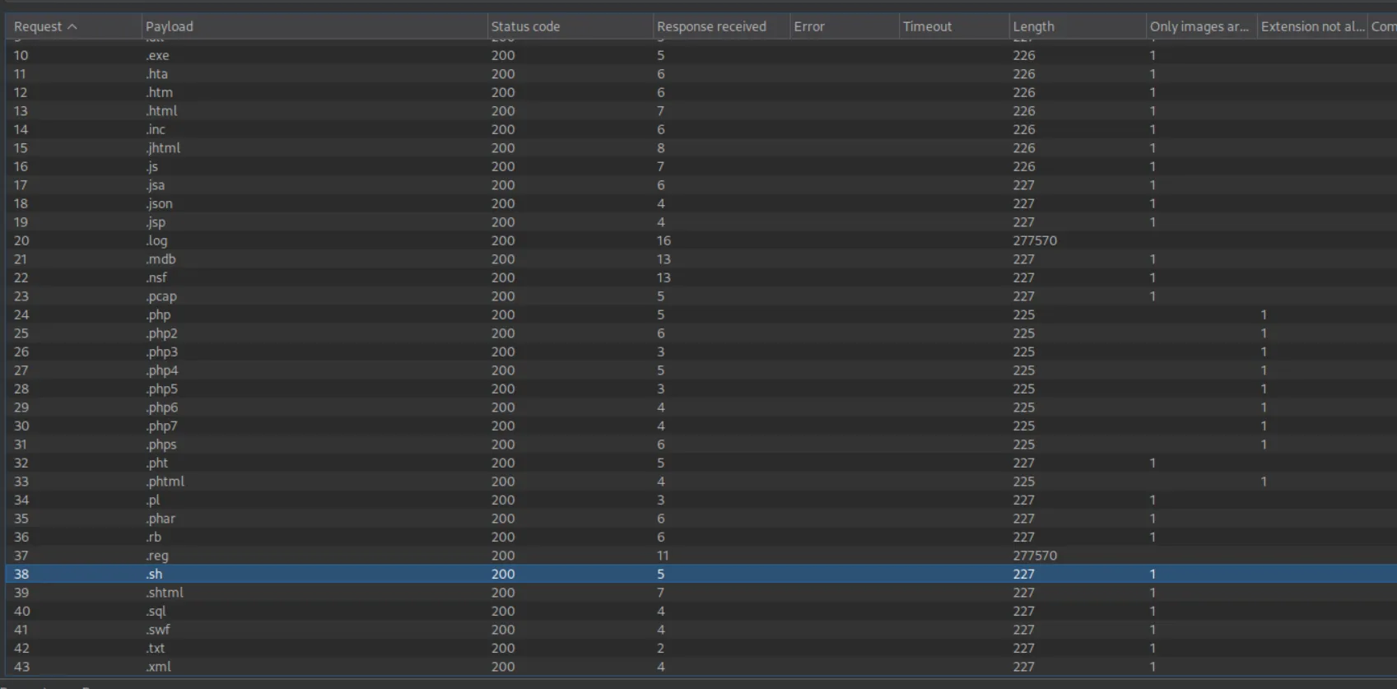Click request number 43 cell
The image size is (1397, 689).
[21, 667]
